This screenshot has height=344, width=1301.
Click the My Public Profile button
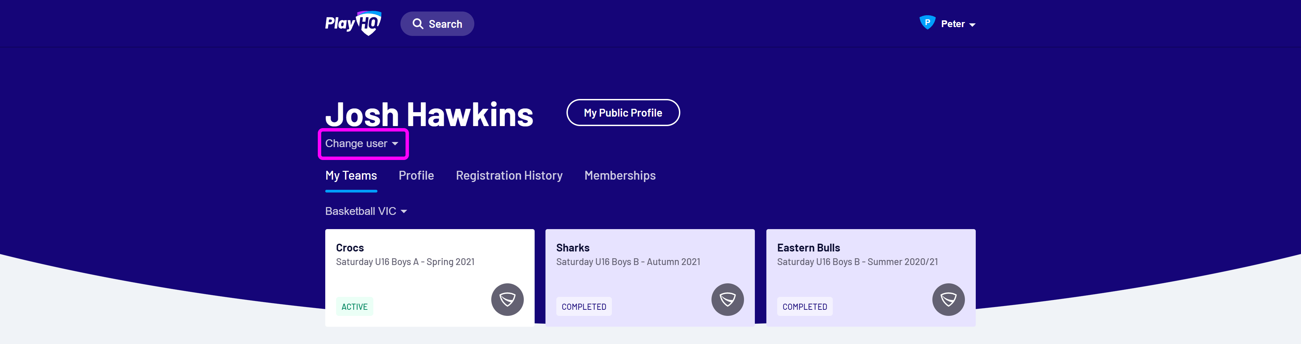click(623, 112)
